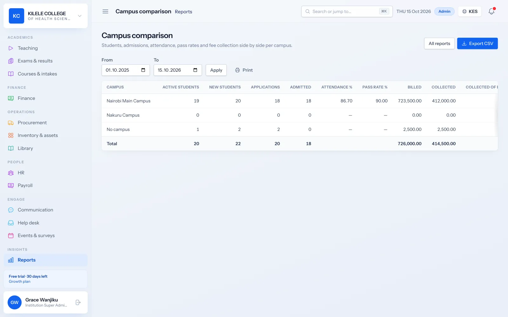The width and height of the screenshot is (508, 317).
Task: Click the Active Students column header
Action: pos(181,87)
